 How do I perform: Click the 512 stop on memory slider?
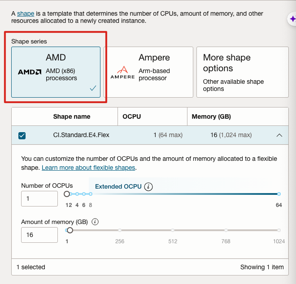(x=173, y=230)
